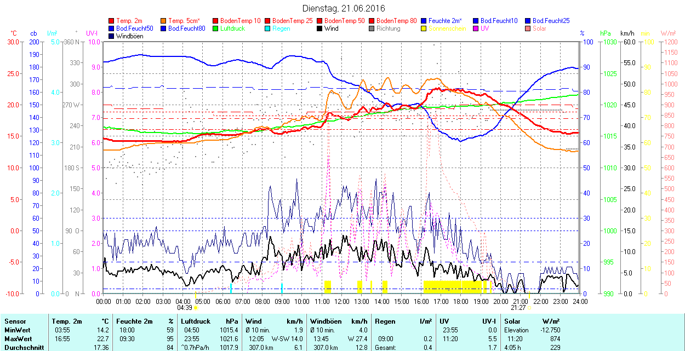Click the maximum humidity value 95
This screenshot has width=685, height=351.
coord(170,338)
